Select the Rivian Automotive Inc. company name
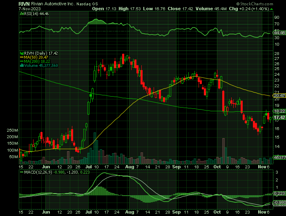This screenshot has width=286, height=216. 53,4
